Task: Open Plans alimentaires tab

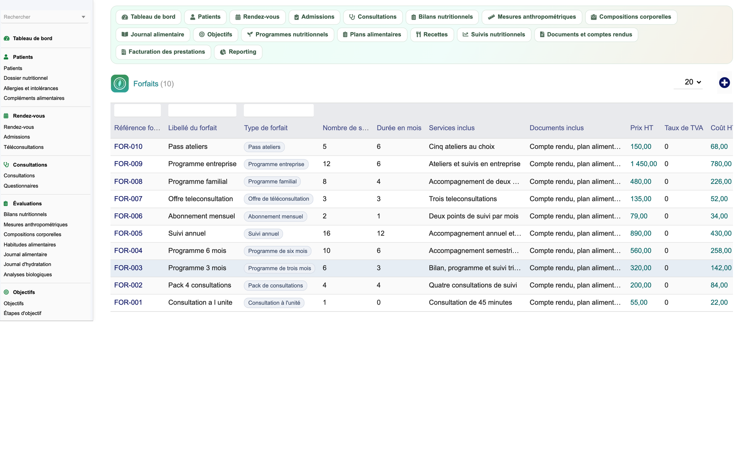Action: coord(372,35)
